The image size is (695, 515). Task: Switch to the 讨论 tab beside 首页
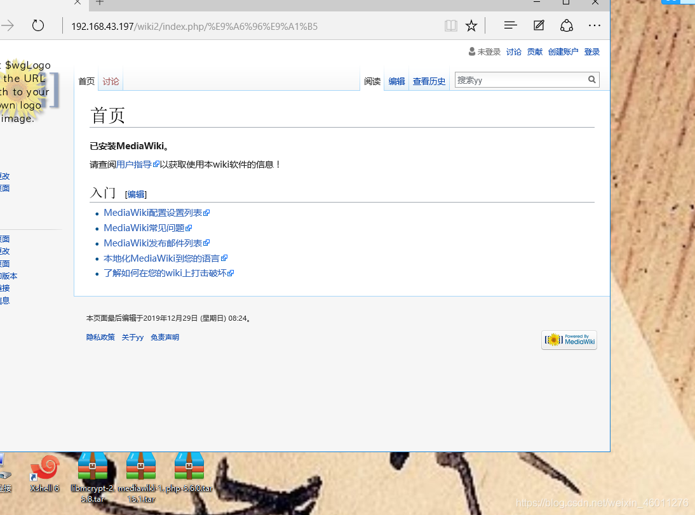111,81
